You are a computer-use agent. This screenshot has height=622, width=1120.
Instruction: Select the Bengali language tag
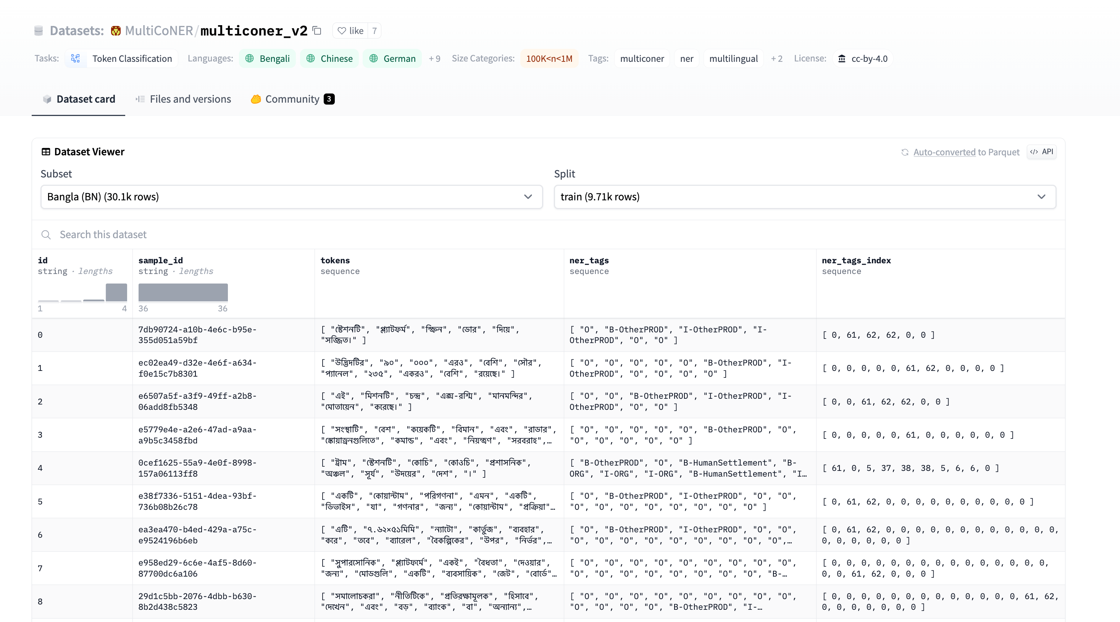coord(267,58)
